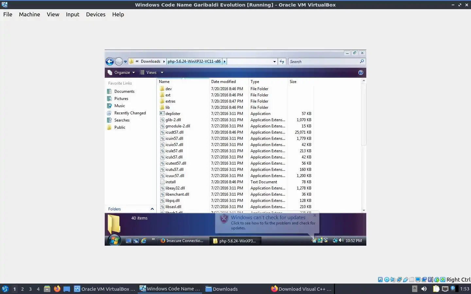This screenshot has width=471, height=294.
Task: Click php-5.6.24-WinXP3 taskbar button
Action: coord(235,241)
